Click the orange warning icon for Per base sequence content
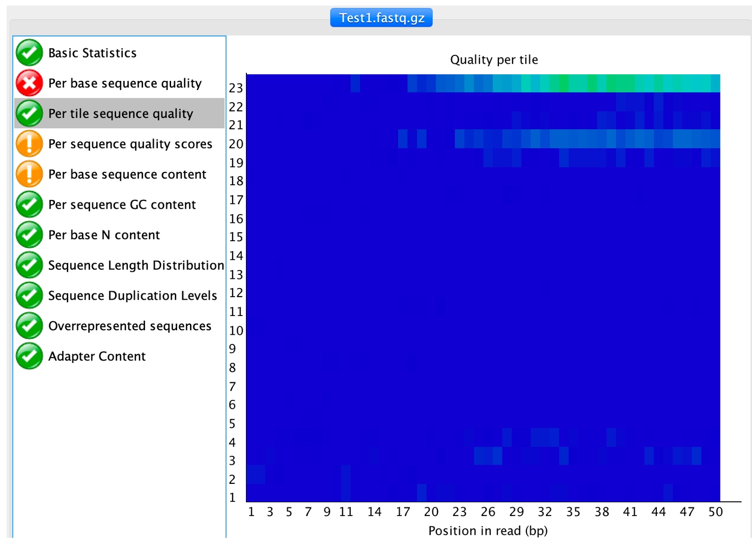Viewport: 752px width, 545px height. [x=29, y=174]
